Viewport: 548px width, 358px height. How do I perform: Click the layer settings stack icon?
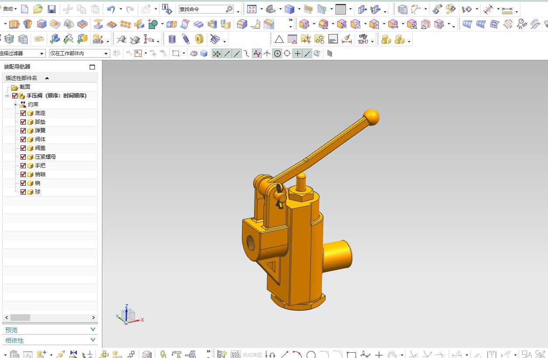click(402, 9)
